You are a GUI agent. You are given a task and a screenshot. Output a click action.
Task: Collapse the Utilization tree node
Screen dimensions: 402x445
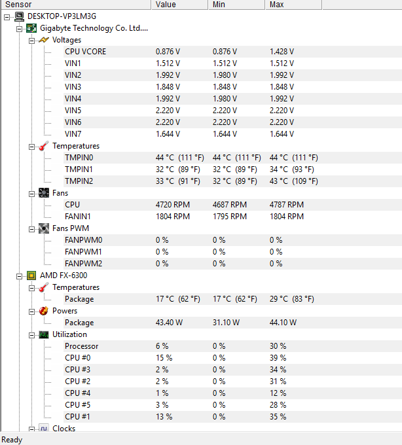[31, 336]
